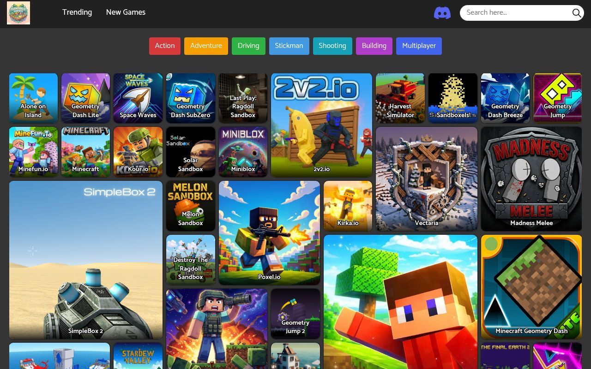This screenshot has height=369, width=591.
Task: Play the Poxel.io game
Action: click(x=269, y=232)
